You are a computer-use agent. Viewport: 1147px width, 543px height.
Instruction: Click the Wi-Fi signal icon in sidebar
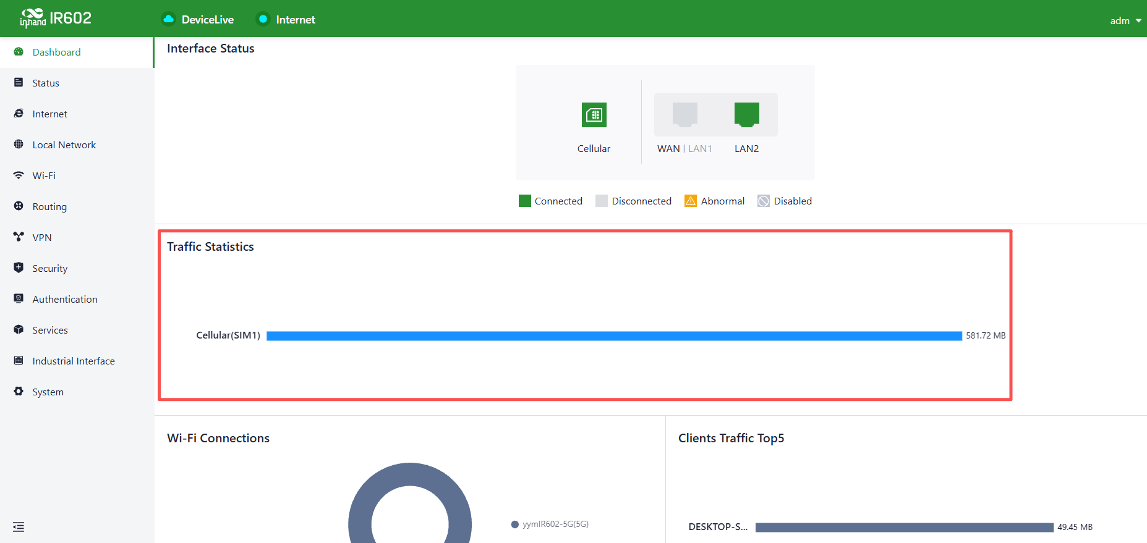click(19, 175)
